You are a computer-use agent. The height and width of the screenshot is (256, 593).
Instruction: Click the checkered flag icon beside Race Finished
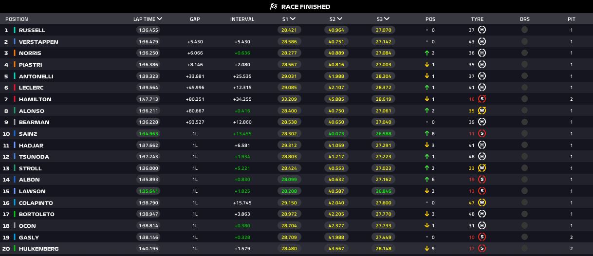pyautogui.click(x=273, y=7)
